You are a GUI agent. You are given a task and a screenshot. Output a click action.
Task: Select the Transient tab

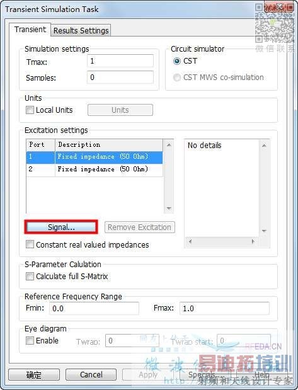click(30, 30)
